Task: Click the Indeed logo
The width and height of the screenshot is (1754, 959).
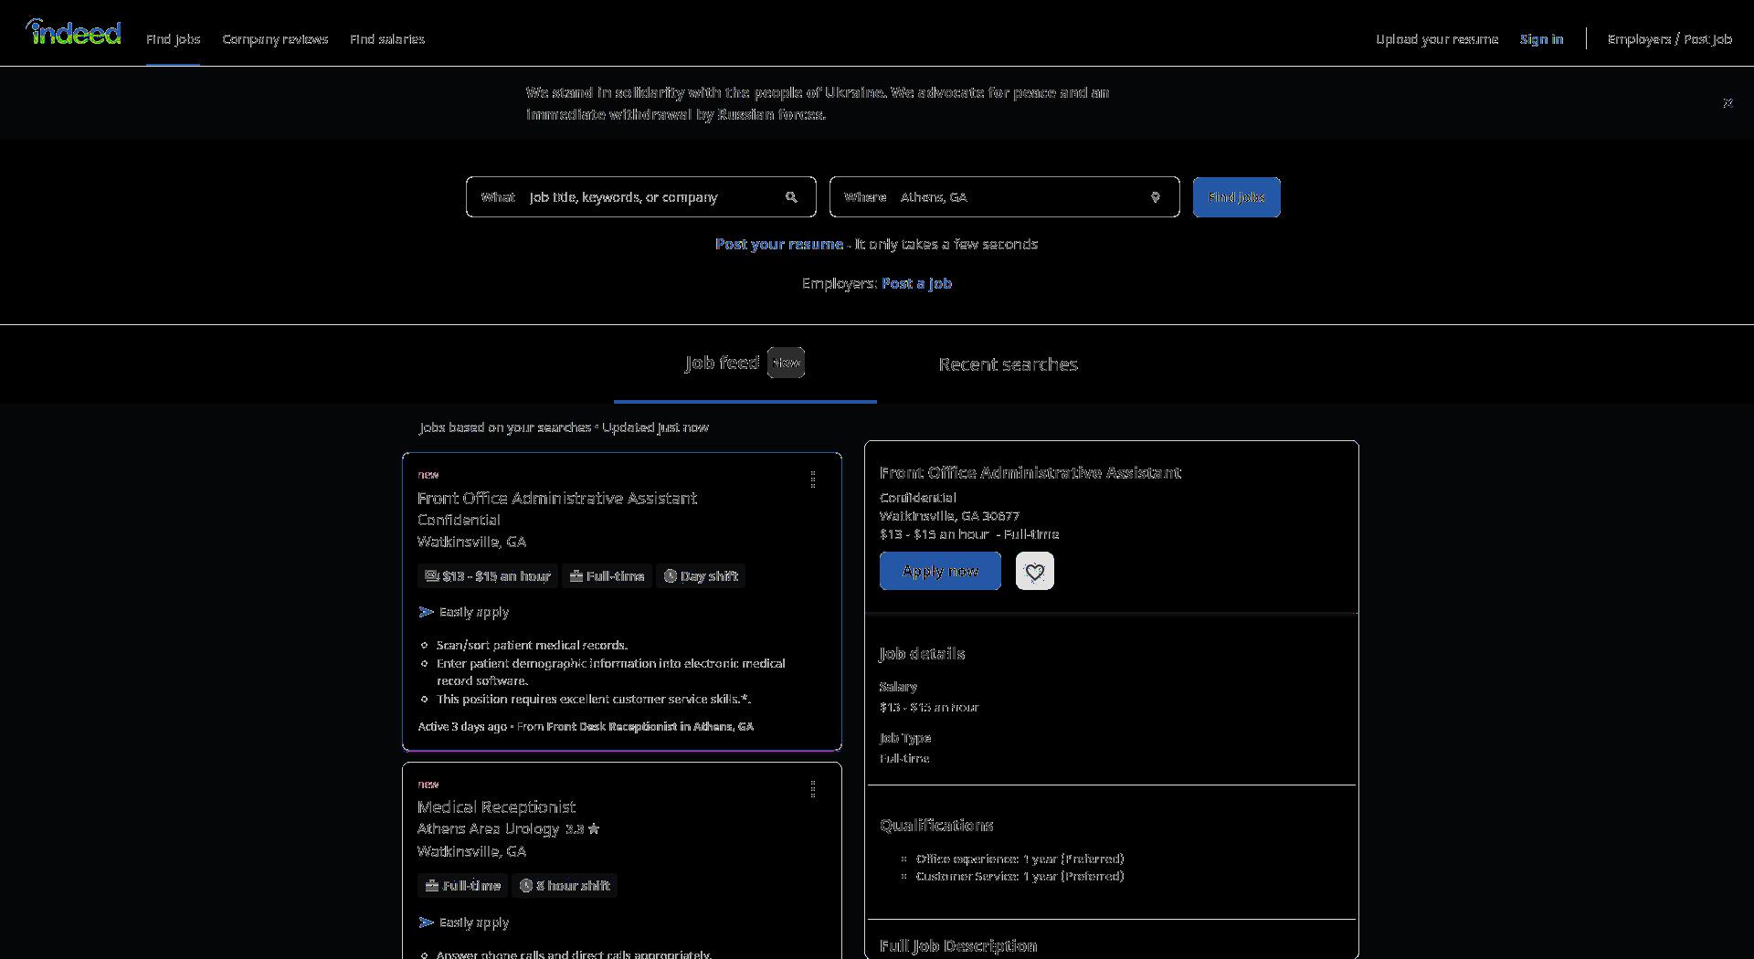Action: pyautogui.click(x=73, y=33)
